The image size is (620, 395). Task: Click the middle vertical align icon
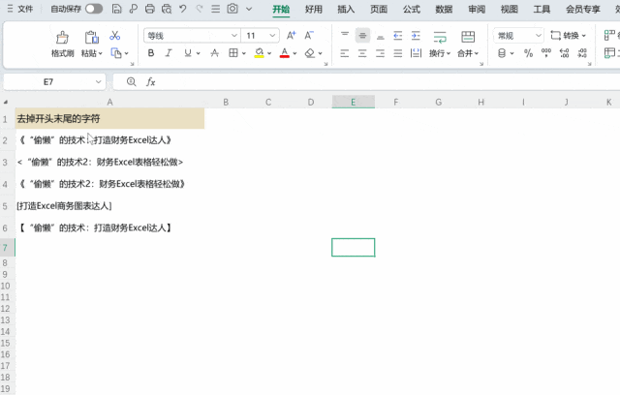[x=362, y=36]
